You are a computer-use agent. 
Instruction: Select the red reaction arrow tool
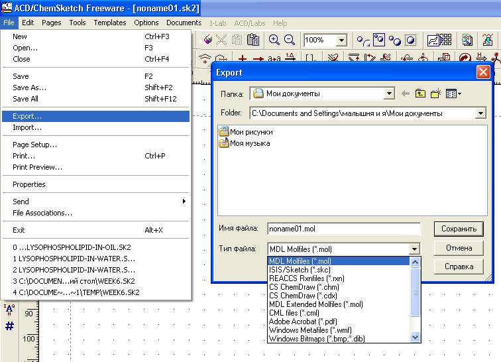(x=258, y=58)
